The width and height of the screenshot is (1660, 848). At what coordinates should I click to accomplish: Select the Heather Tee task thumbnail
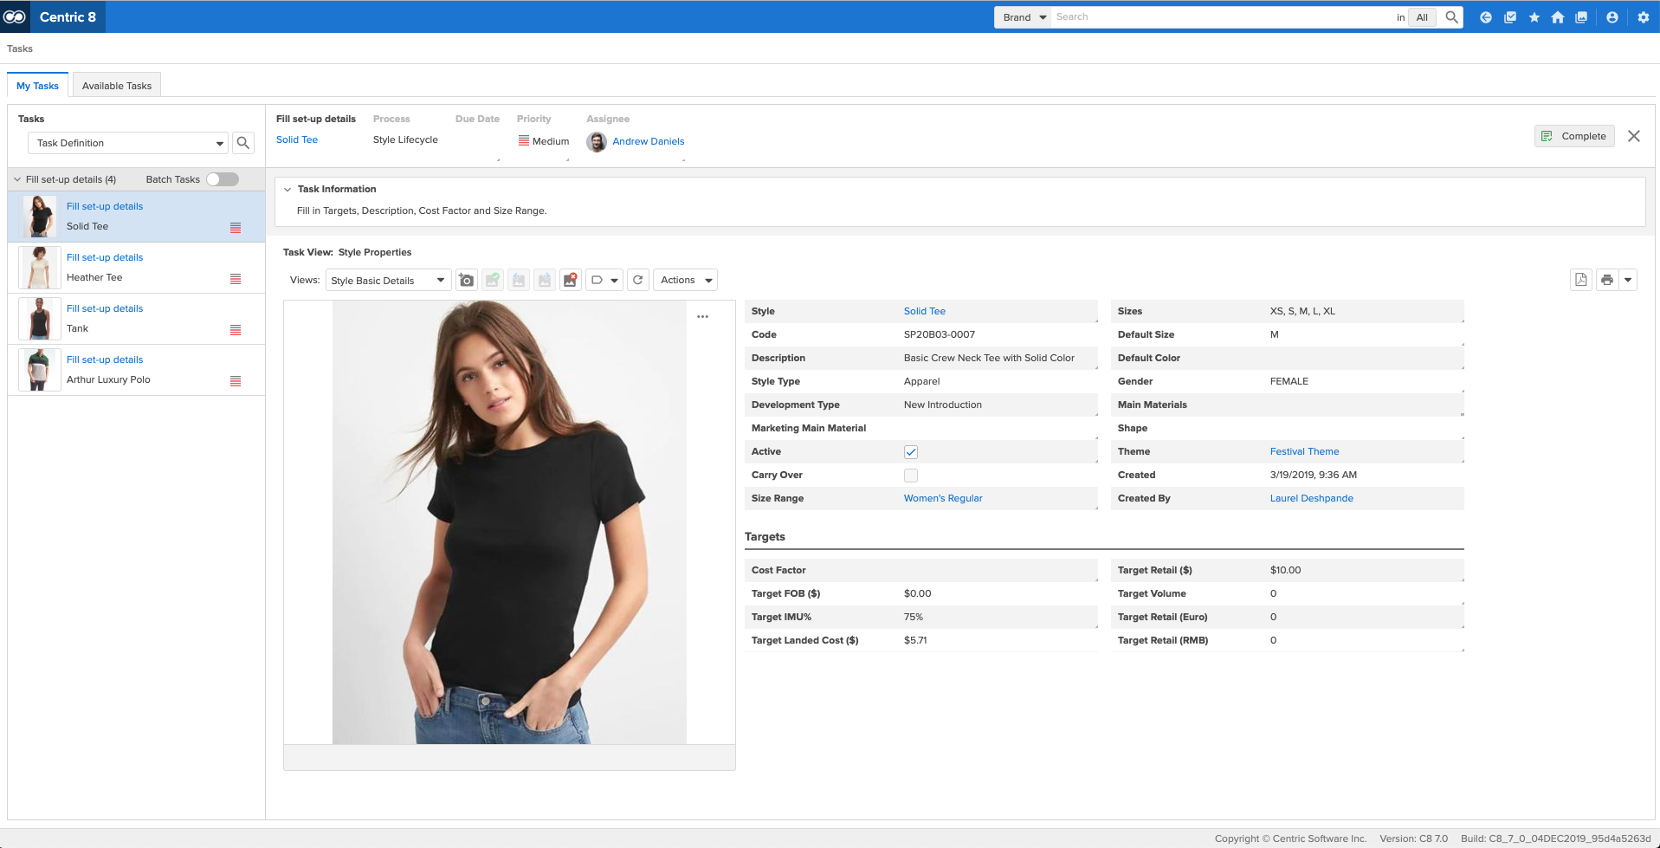39,268
